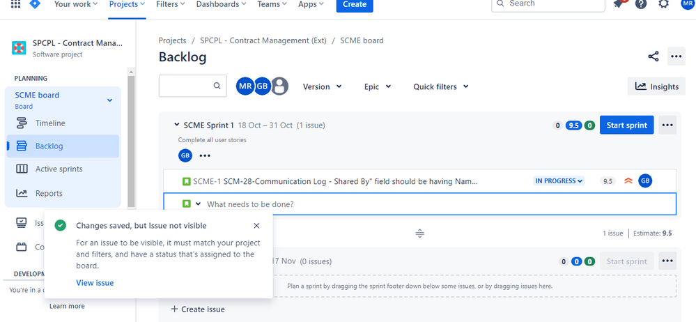Collapse the SCME Sprint 1 section
The height and width of the screenshot is (322, 696).
[x=177, y=125]
